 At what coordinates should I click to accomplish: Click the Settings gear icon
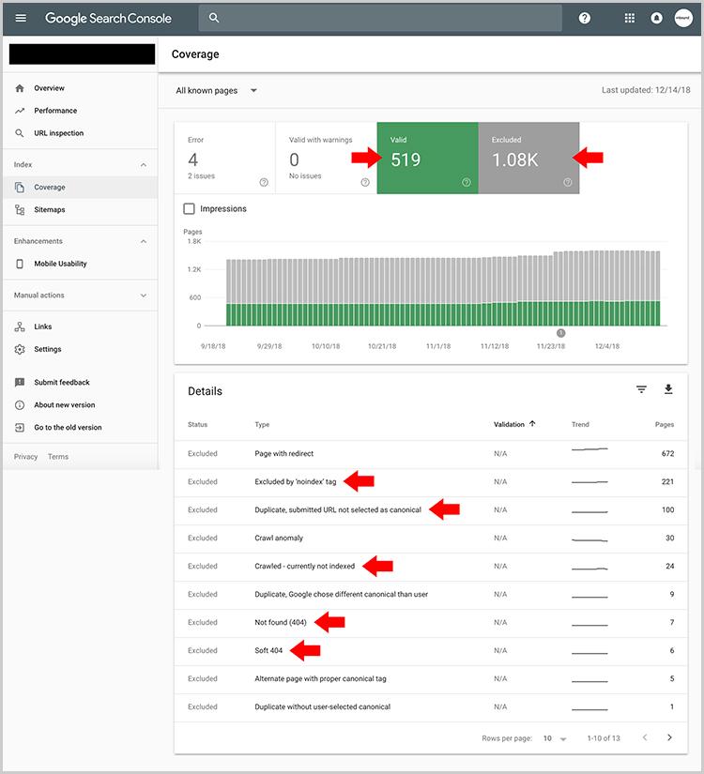[x=20, y=350]
